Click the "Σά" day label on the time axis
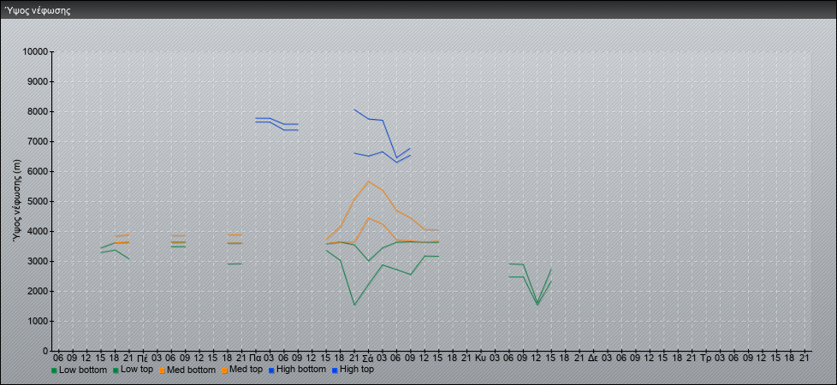The width and height of the screenshot is (837, 385). tap(368, 358)
